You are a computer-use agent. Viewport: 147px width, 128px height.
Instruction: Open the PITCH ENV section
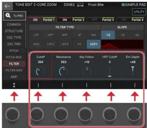[x=14, y=57]
